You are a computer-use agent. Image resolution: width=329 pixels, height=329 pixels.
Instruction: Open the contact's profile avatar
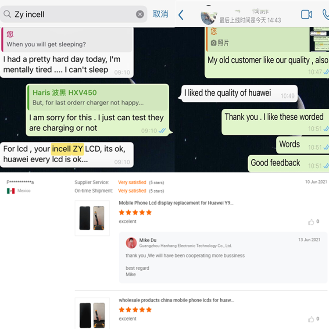pyautogui.click(x=208, y=18)
